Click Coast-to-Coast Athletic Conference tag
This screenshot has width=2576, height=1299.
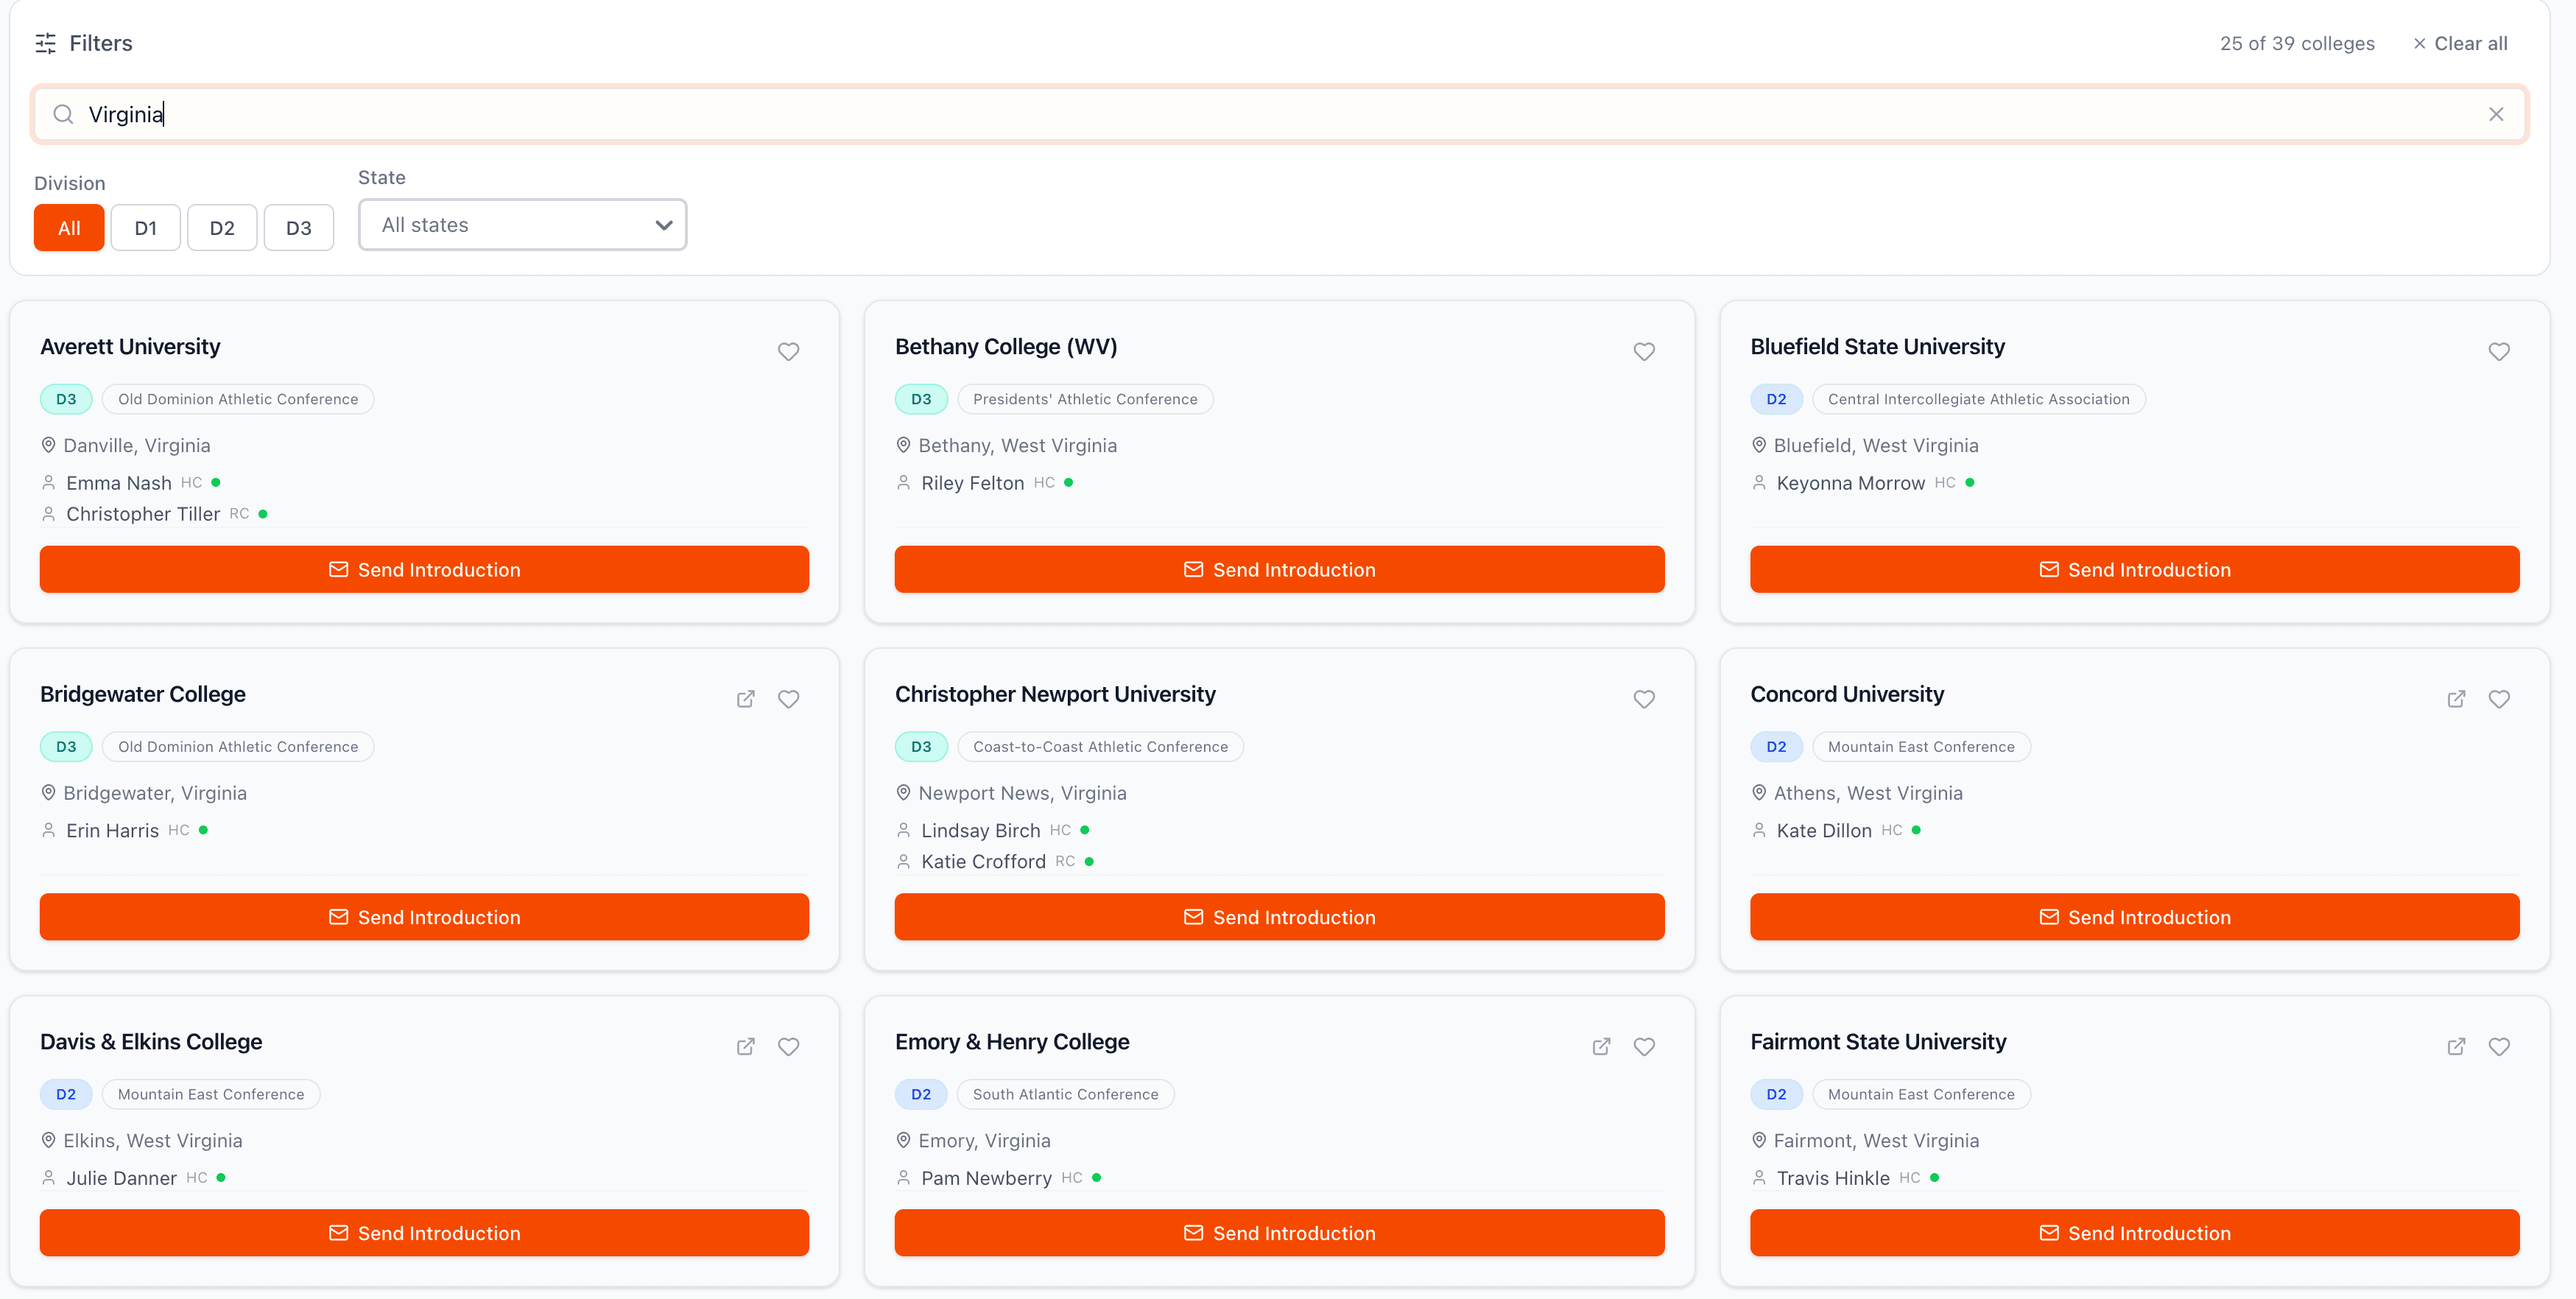tap(1100, 747)
